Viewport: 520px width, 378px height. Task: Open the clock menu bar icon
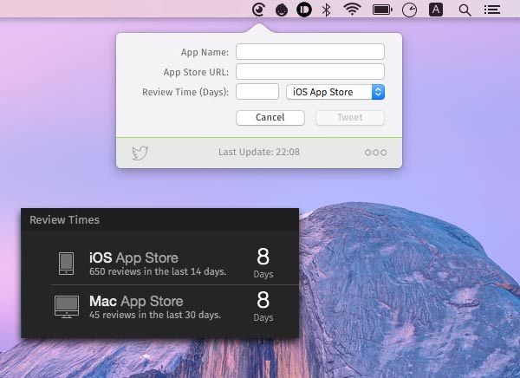410,10
